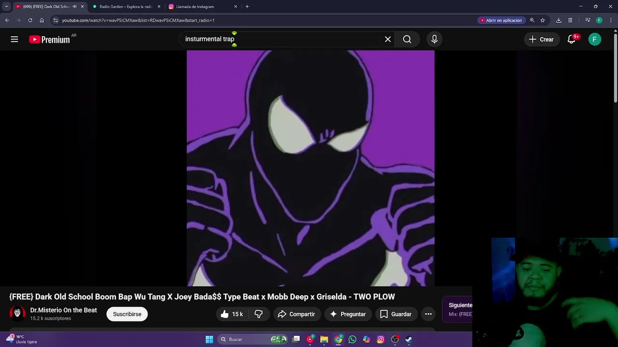Mute the audio indicator on YouTube tab
The height and width of the screenshot is (347, 618).
(74, 7)
